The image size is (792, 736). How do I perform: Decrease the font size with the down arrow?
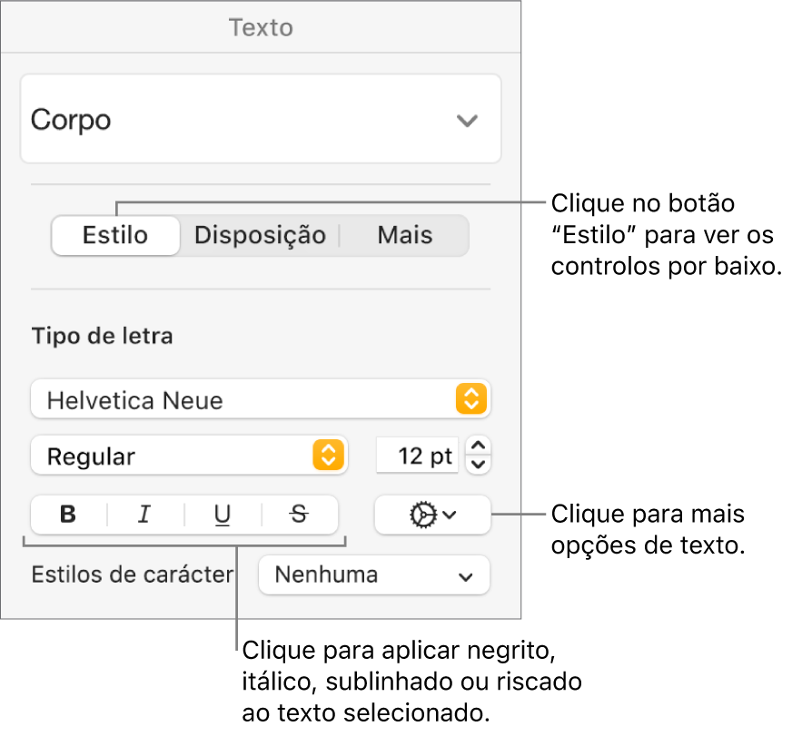pyautogui.click(x=478, y=464)
